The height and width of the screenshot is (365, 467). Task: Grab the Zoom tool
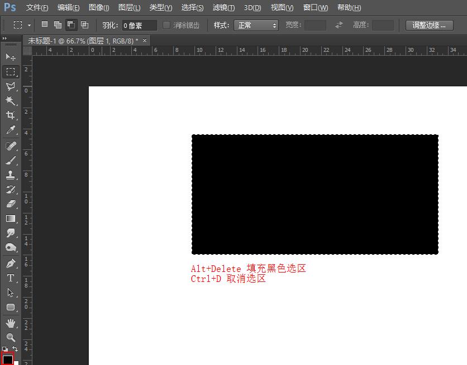[x=11, y=337]
